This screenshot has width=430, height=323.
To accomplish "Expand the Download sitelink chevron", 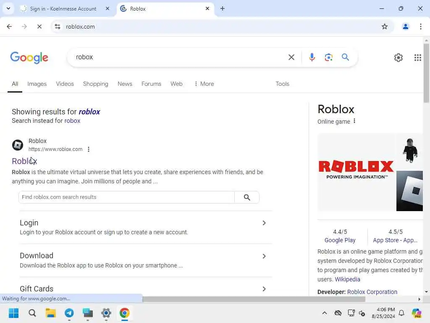I will (264, 256).
